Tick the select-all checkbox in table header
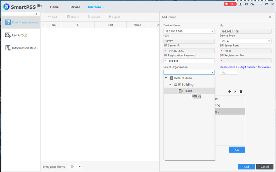Image resolution: width=276 pixels, height=172 pixels. click(x=45, y=25)
